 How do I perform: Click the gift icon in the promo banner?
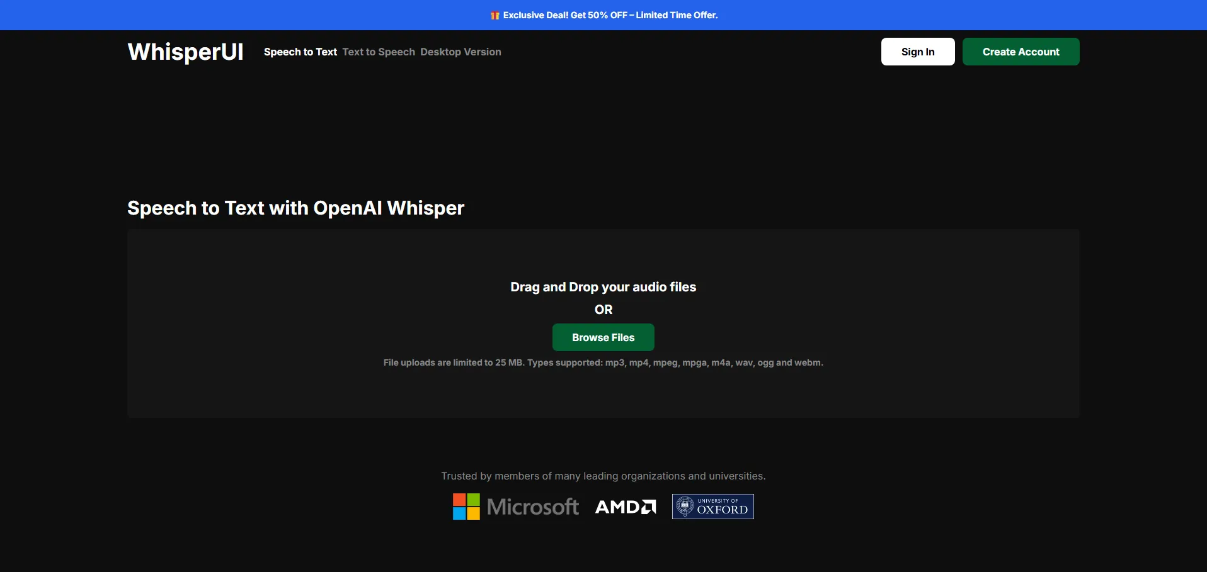495,16
